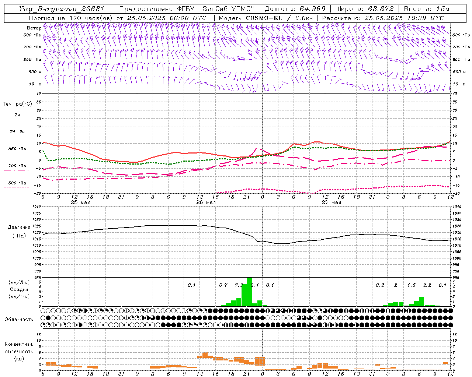Click the Облачность panel label

[x=19, y=320]
